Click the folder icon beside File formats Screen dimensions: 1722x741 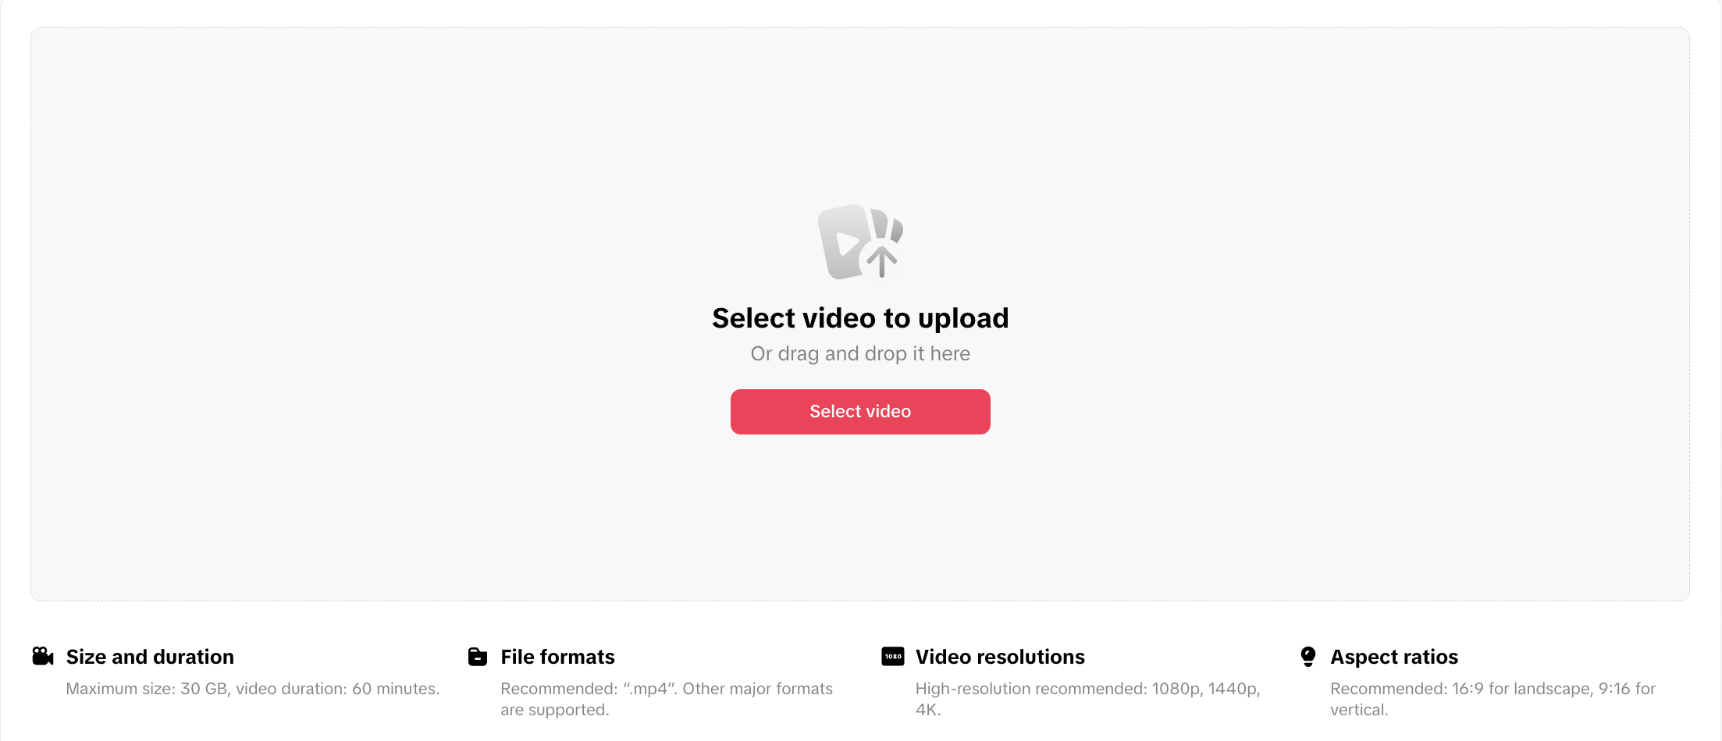(478, 657)
